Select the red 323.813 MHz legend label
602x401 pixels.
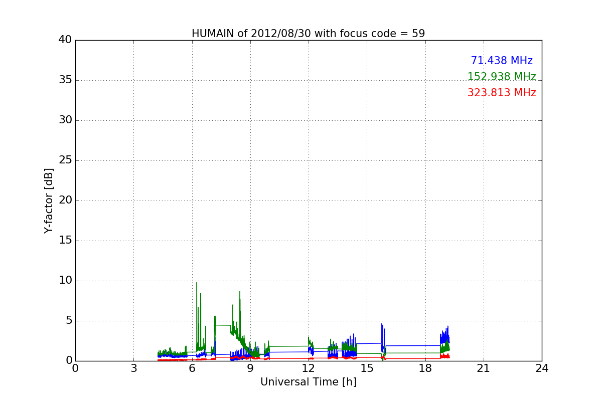point(502,93)
